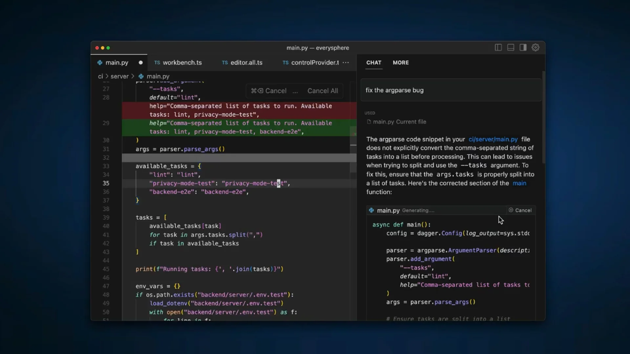Click the Python icon in the breadcrumb
This screenshot has height=354, width=630.
coord(141,76)
